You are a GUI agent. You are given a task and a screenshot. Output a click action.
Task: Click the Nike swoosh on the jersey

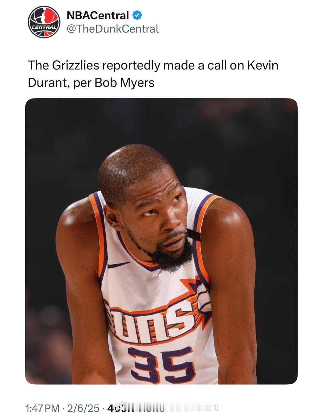tap(118, 264)
